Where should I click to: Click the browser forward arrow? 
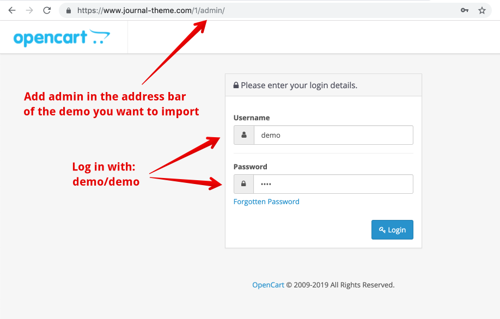pos(29,10)
